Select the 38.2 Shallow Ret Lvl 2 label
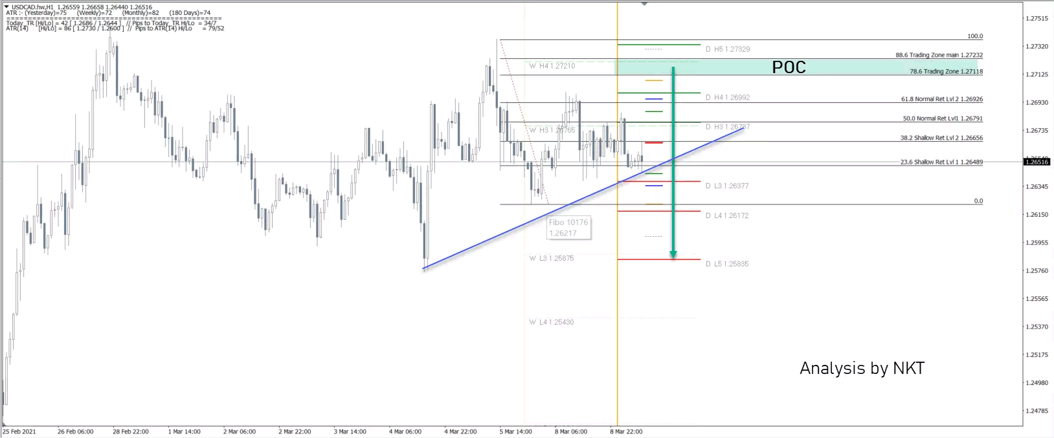The width and height of the screenshot is (1054, 438). click(x=941, y=138)
